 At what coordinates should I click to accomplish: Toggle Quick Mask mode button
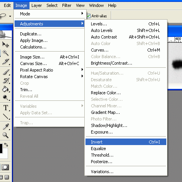[5, 167]
